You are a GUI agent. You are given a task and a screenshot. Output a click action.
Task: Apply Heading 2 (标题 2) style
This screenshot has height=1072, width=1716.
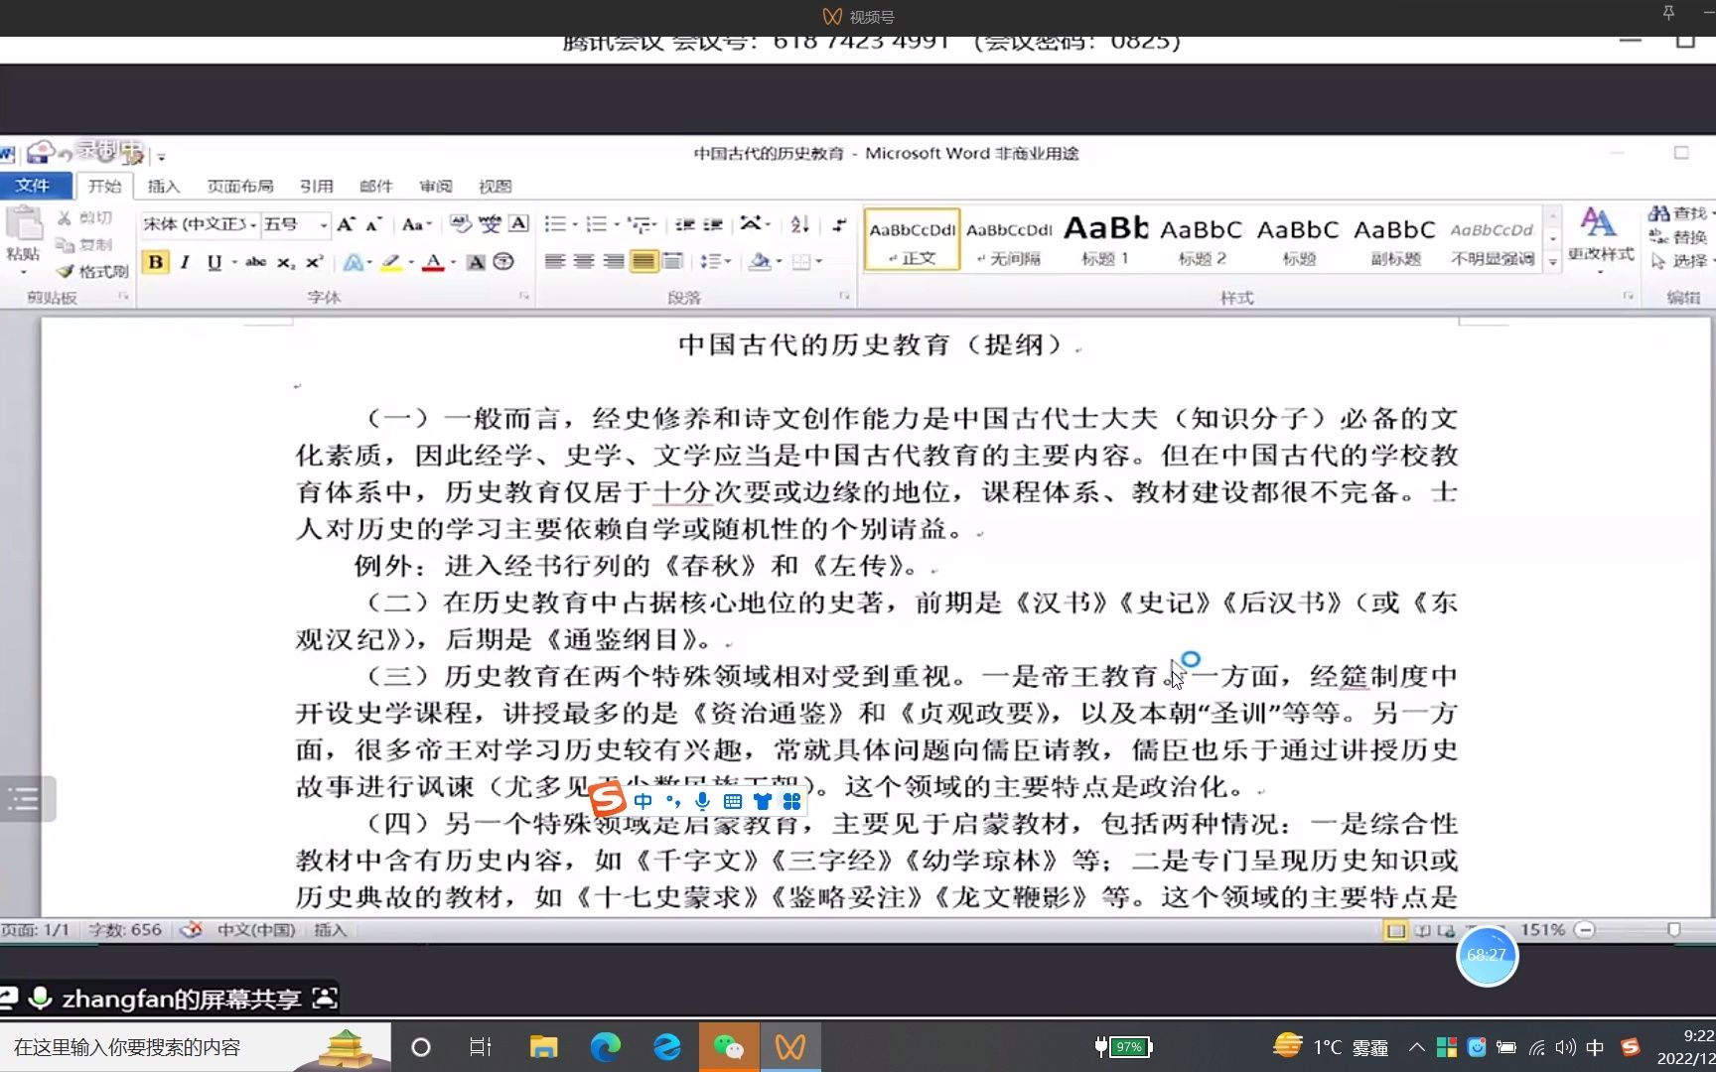tap(1202, 239)
